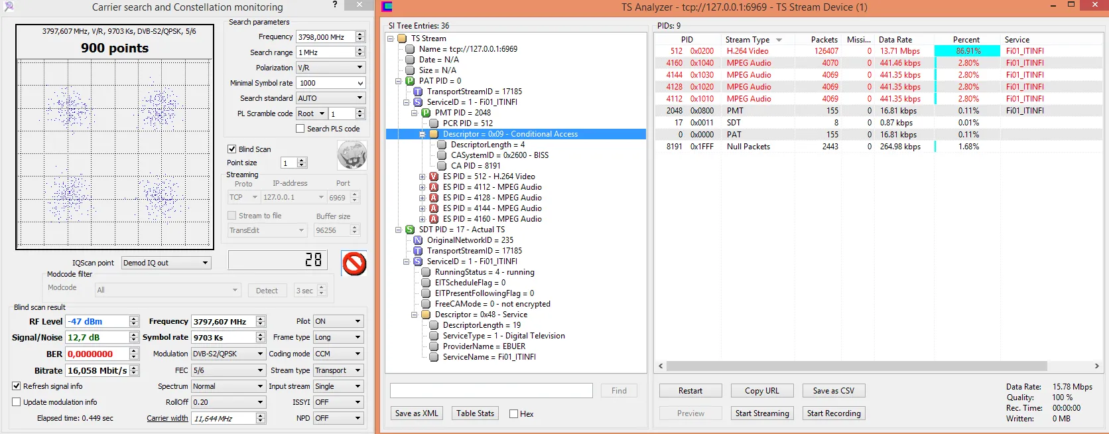Image resolution: width=1109 pixels, height=434 pixels.
Task: Enable Search PLS code checkbox
Action: point(300,129)
